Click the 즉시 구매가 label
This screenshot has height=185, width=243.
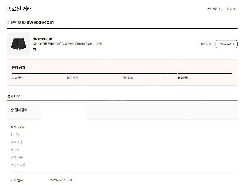click(x=18, y=127)
